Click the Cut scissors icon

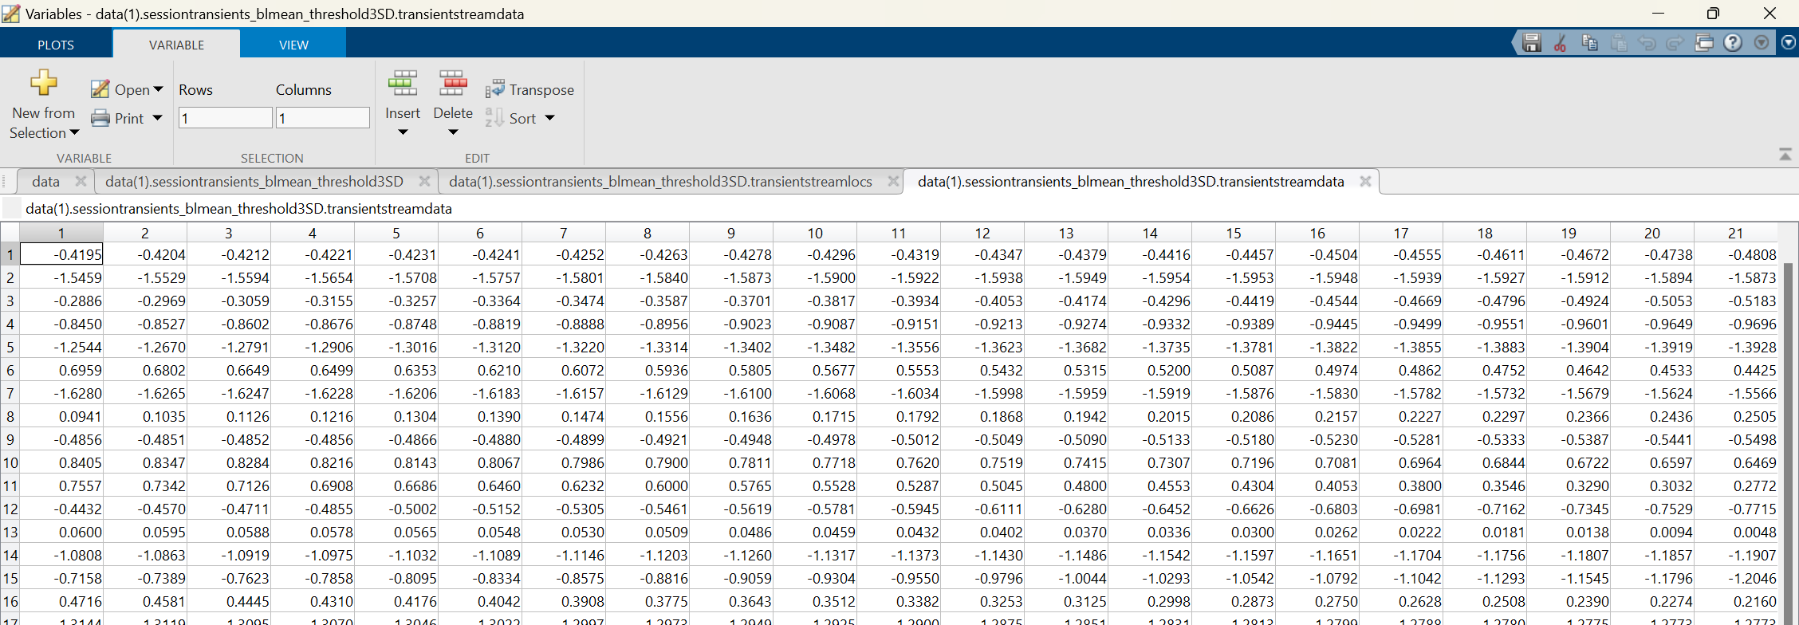point(1561,43)
